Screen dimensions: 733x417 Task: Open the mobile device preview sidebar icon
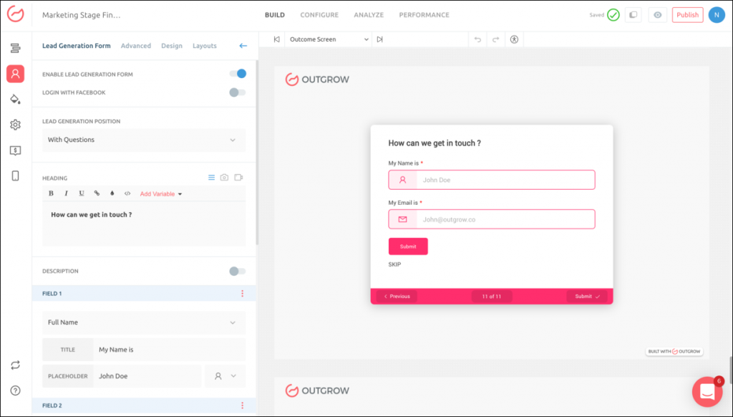(15, 176)
